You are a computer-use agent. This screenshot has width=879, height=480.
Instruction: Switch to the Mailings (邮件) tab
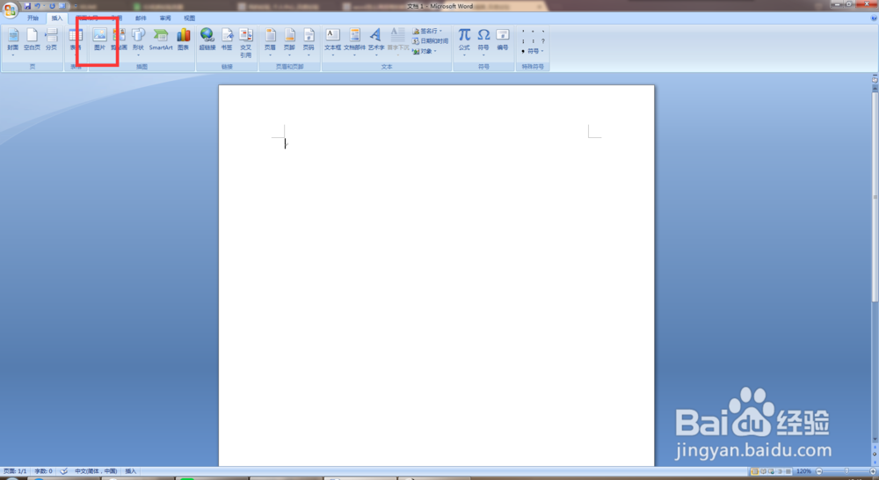[x=141, y=18]
